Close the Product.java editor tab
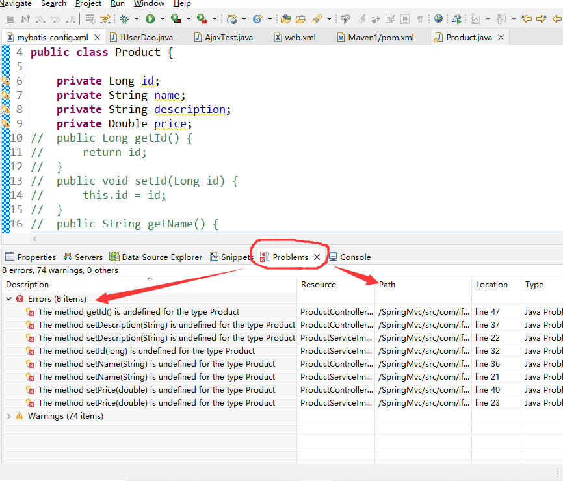The height and width of the screenshot is (481, 563). coord(501,37)
